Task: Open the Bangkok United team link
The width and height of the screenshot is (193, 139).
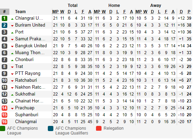Action: click(31, 46)
